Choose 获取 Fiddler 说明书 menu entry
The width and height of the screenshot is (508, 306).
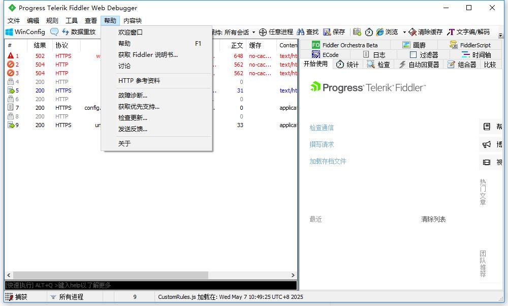coord(157,55)
